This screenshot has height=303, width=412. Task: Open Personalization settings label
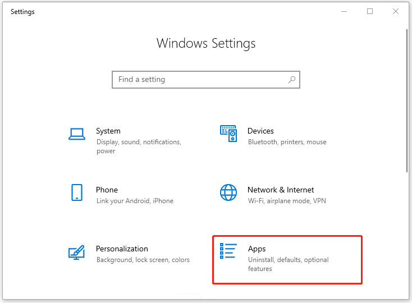pos(122,249)
